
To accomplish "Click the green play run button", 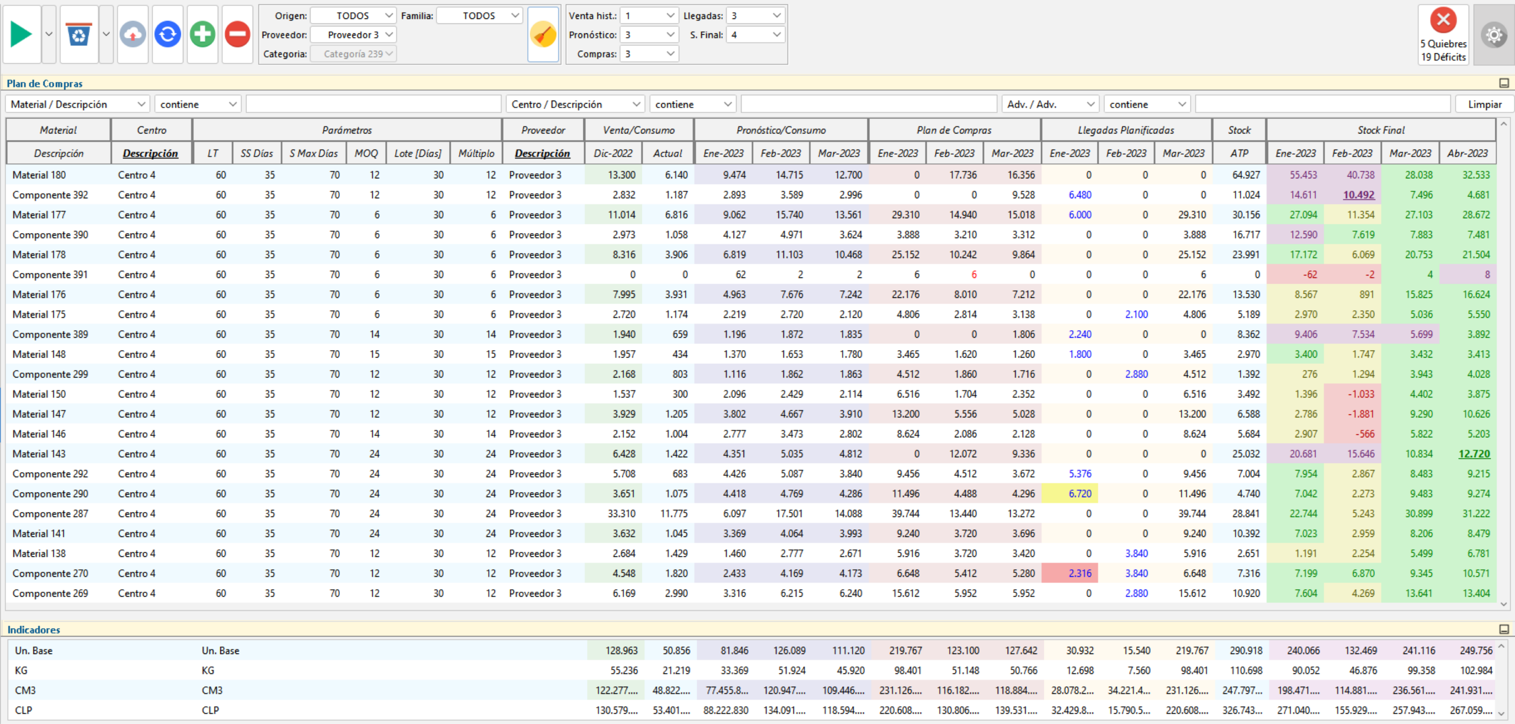I will click(x=22, y=34).
